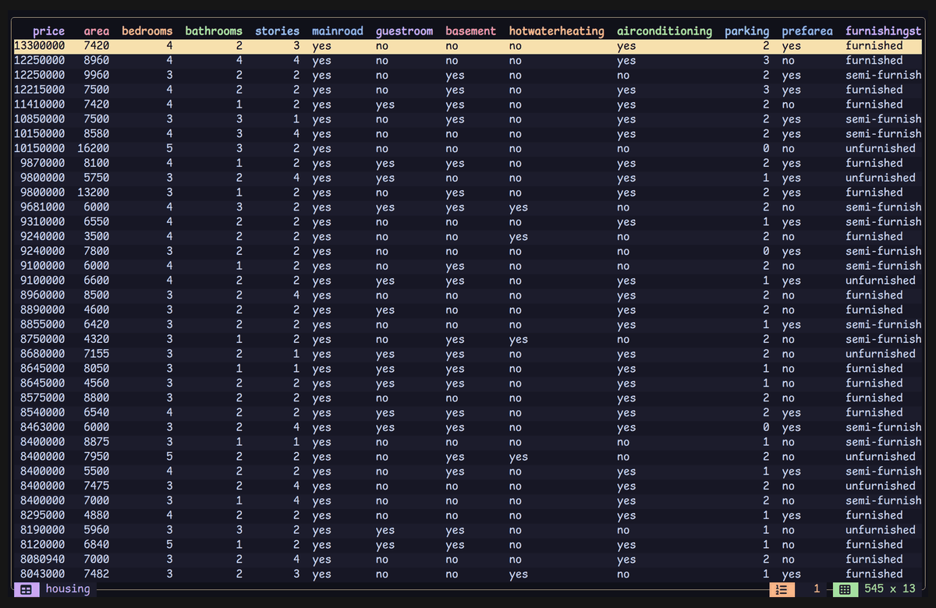
Task: Click the area cell 4320
Action: coord(97,339)
